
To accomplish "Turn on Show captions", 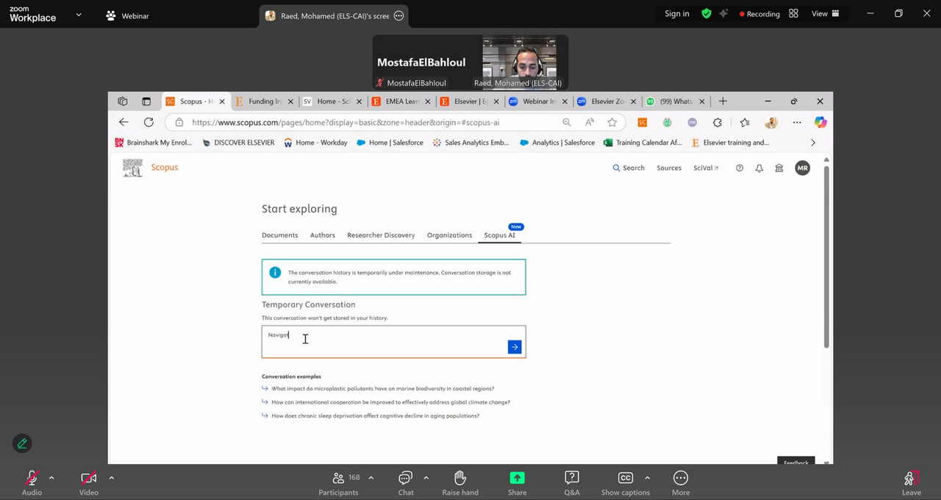I will click(626, 482).
